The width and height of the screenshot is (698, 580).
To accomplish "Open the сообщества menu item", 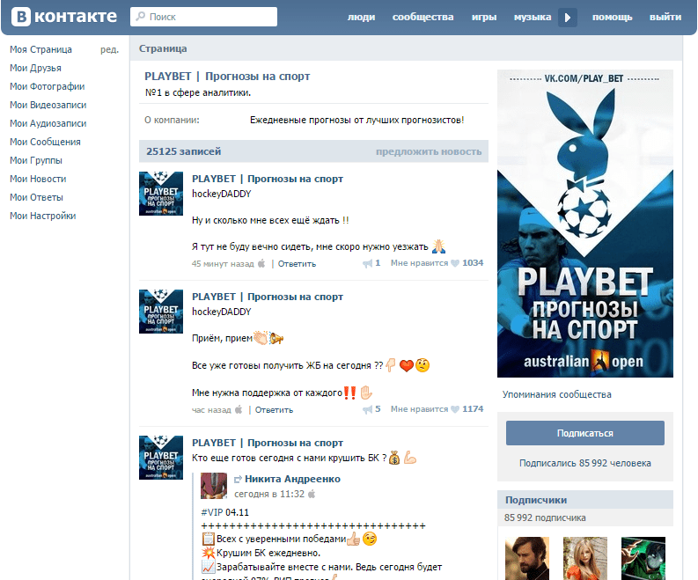I will point(422,17).
